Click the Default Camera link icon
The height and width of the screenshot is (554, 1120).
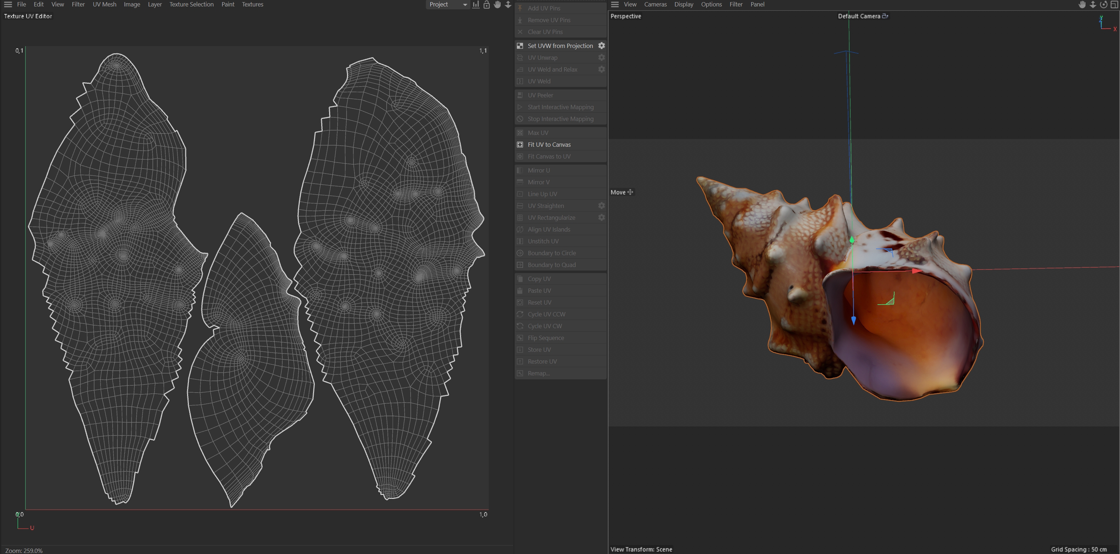pyautogui.click(x=885, y=16)
